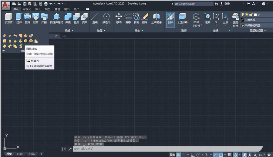273x157 pixels.
Task: Click the Redo arrow icon
Action: (x=59, y=4)
